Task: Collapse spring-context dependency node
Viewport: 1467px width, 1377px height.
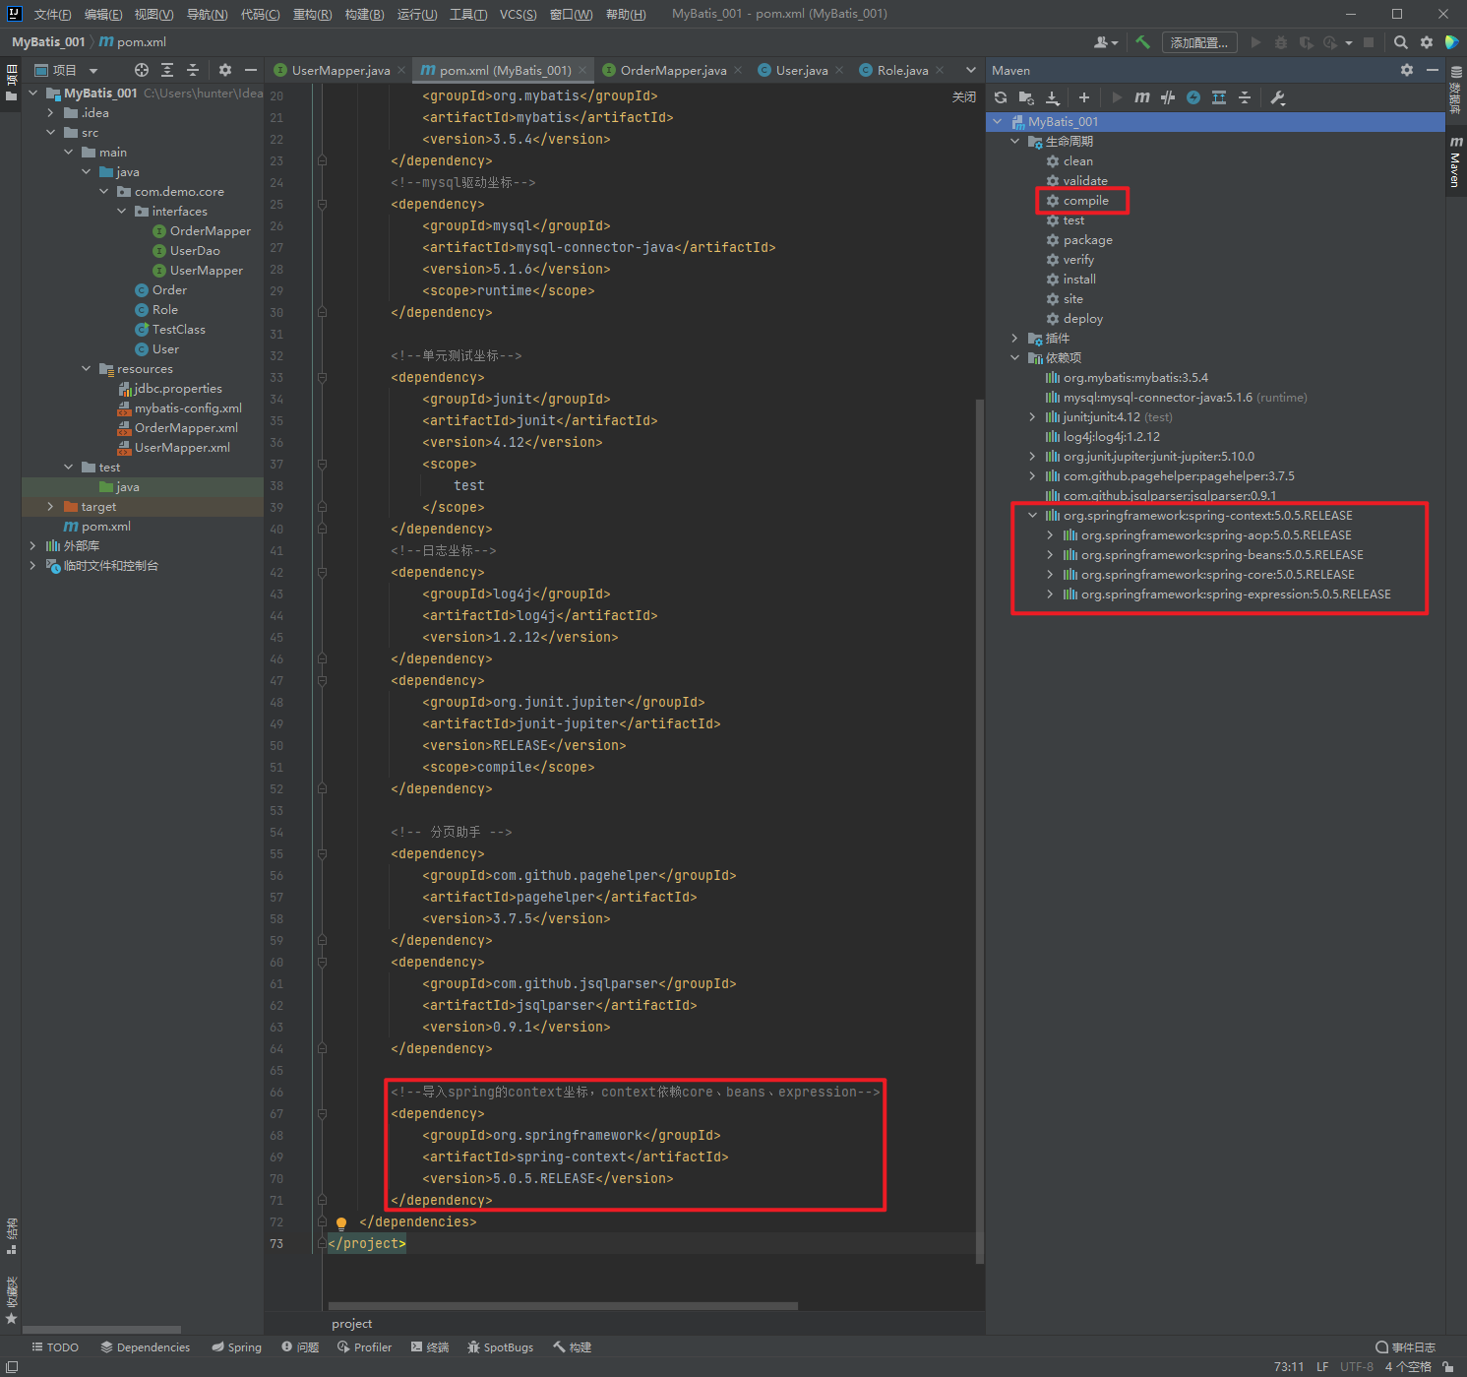Action: pyautogui.click(x=1032, y=516)
